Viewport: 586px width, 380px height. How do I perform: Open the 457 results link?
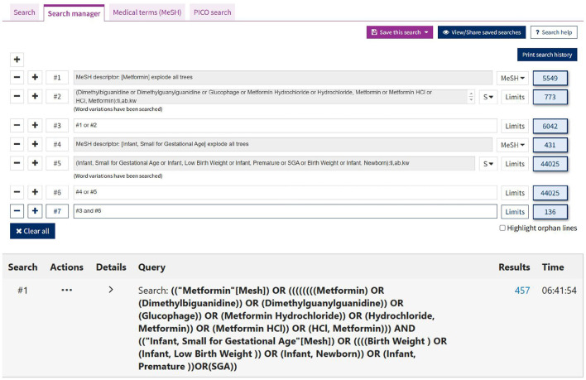pyautogui.click(x=522, y=291)
